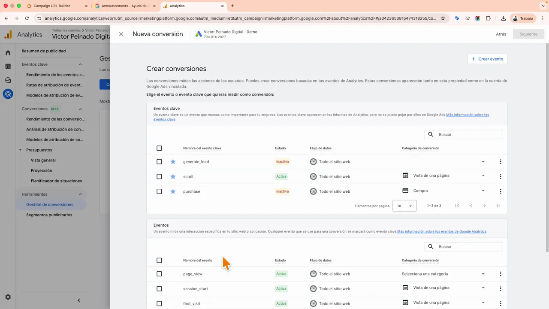Open Advertising icon in left rail

(8, 94)
